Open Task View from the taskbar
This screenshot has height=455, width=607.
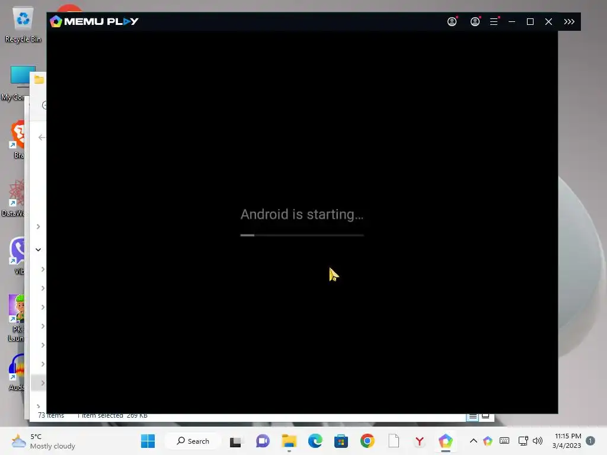[x=235, y=441]
